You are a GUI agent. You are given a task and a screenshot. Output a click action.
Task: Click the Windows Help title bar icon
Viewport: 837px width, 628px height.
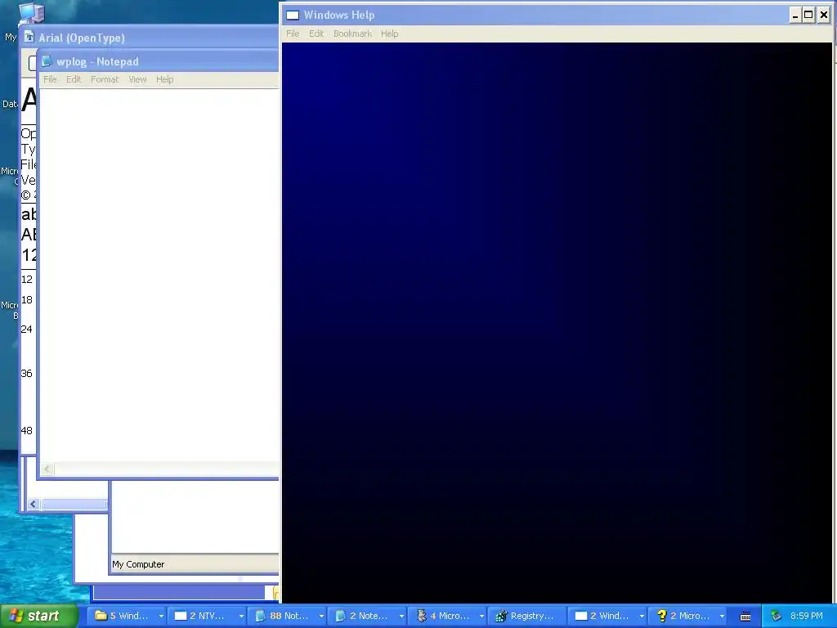coord(293,15)
